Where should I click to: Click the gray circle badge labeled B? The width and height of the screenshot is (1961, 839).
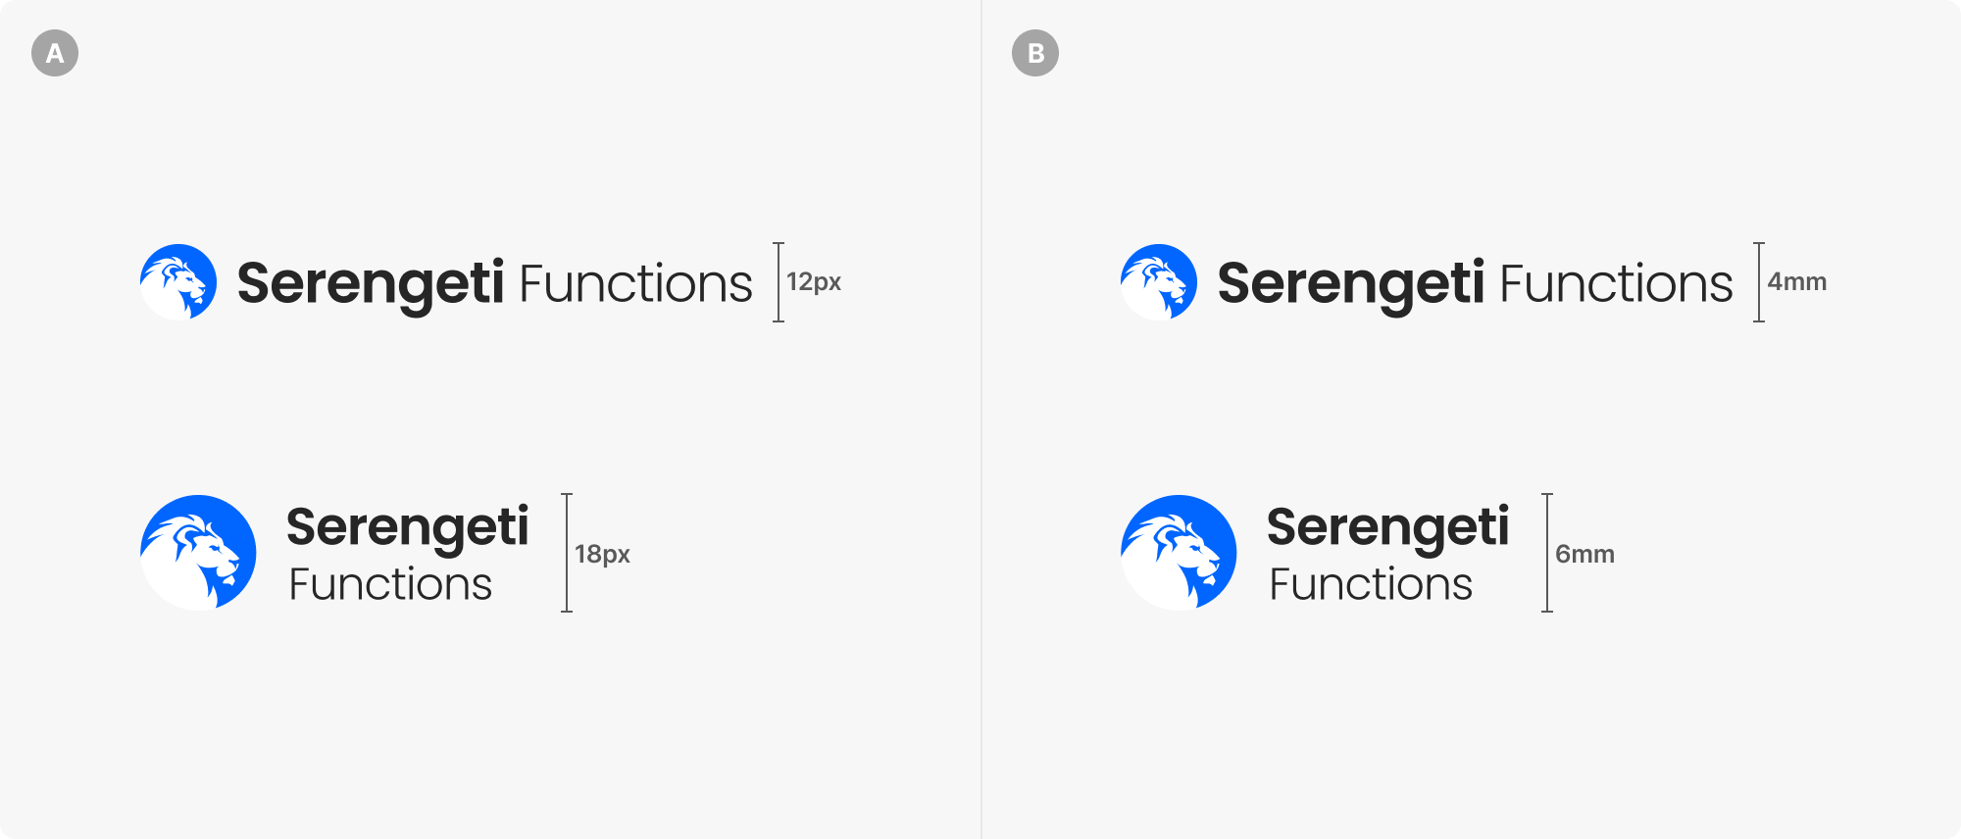(1035, 53)
